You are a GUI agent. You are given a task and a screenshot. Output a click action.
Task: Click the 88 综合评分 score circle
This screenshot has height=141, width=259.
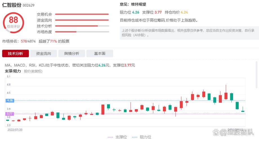13,22
